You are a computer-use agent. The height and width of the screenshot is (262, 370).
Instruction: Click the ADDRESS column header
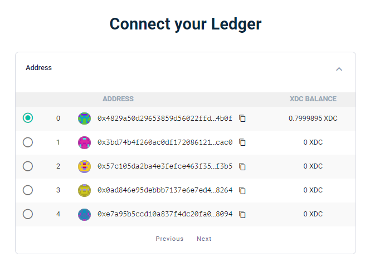[118, 99]
